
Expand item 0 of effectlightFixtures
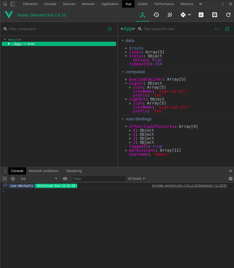coord(130,130)
